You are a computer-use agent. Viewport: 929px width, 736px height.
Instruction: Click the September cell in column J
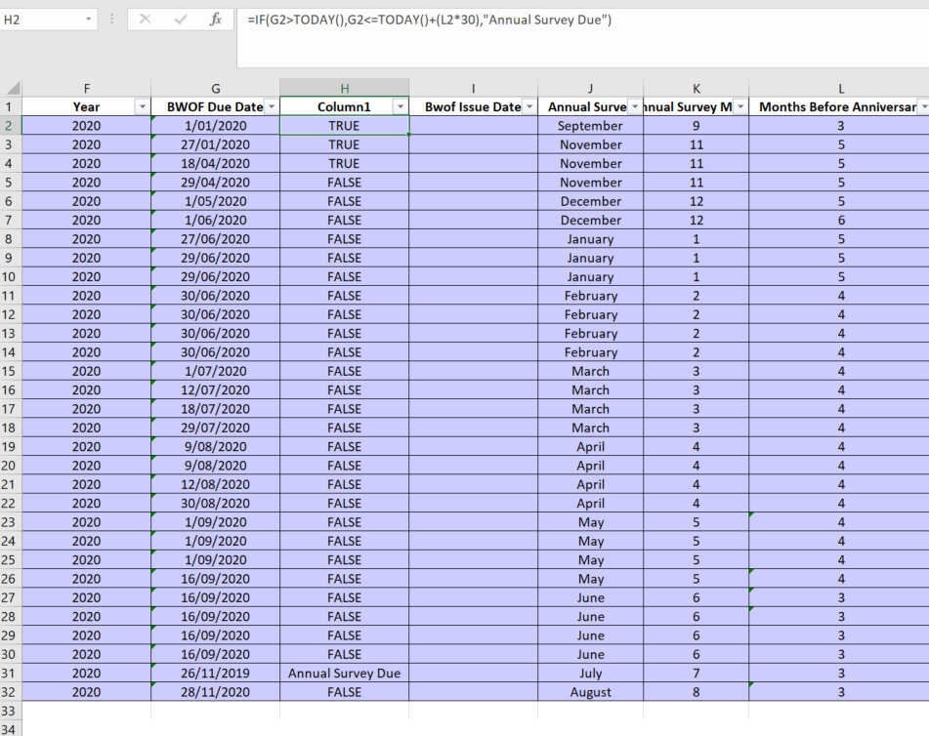coord(590,126)
